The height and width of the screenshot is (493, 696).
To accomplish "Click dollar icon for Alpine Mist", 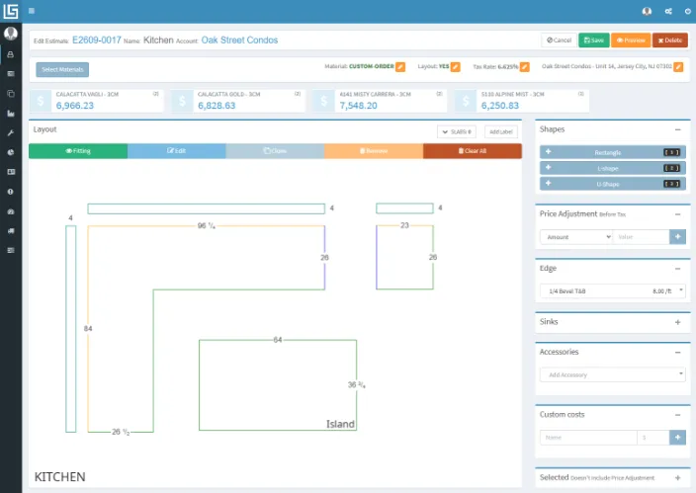I will (466, 101).
